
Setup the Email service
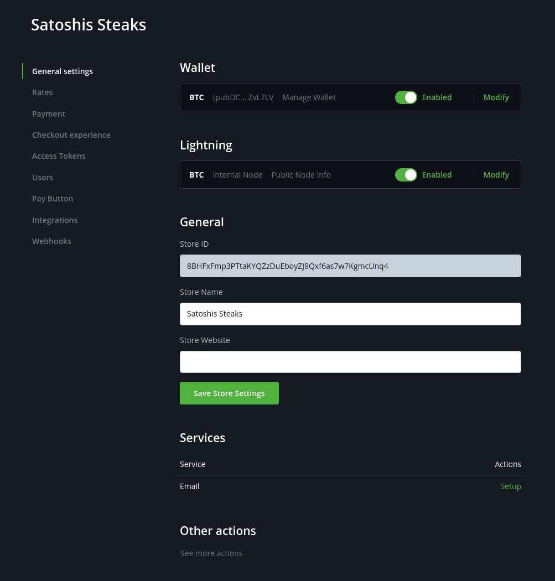coord(511,486)
